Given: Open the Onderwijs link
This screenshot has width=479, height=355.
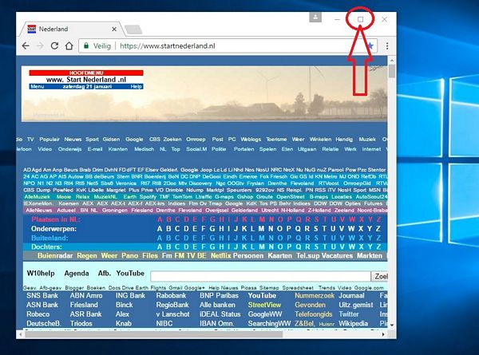Looking at the screenshot, I should 69,149.
